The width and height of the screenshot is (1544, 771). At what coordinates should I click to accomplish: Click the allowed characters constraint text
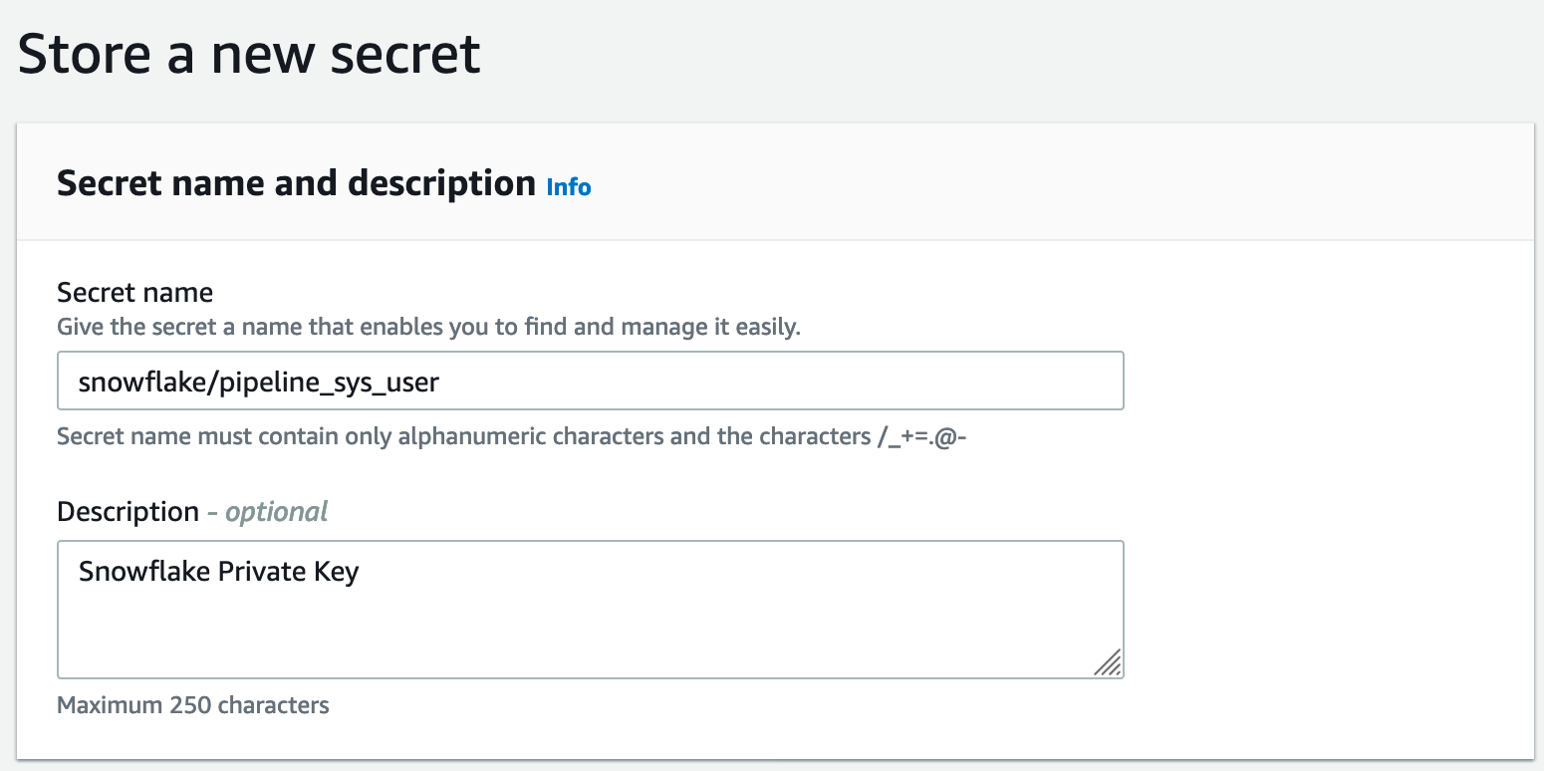point(513,437)
